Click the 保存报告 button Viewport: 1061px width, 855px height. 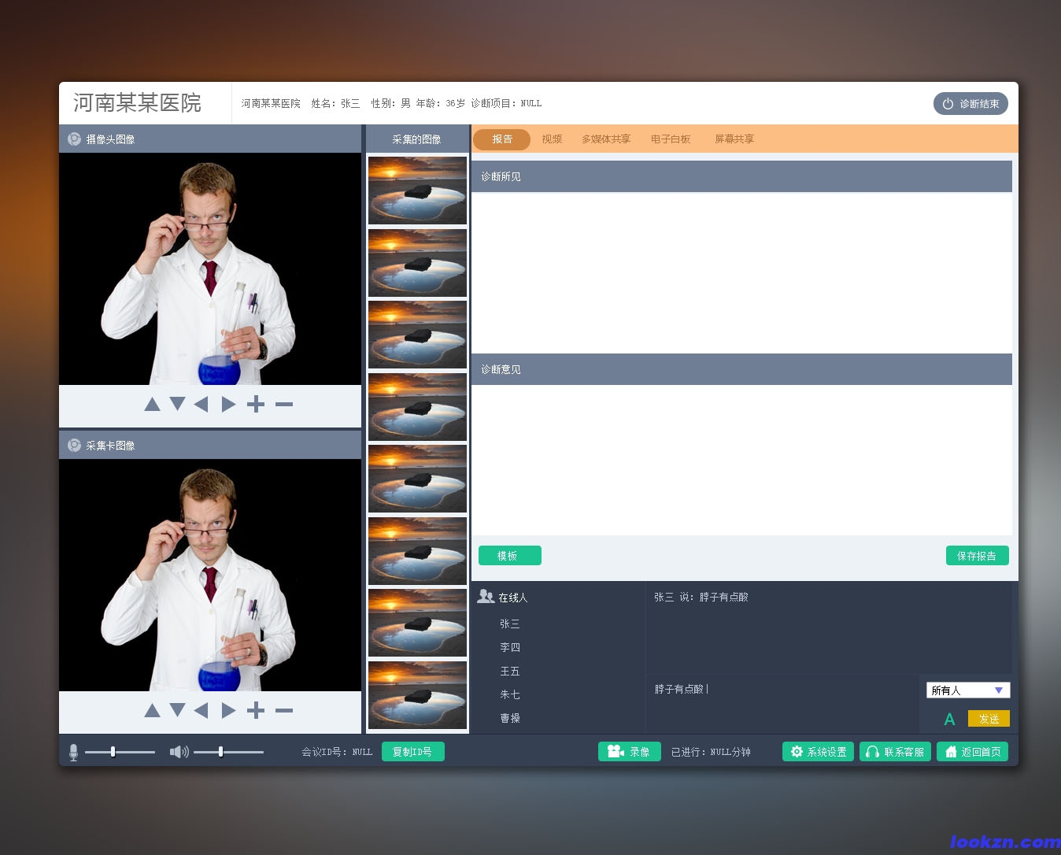click(977, 556)
